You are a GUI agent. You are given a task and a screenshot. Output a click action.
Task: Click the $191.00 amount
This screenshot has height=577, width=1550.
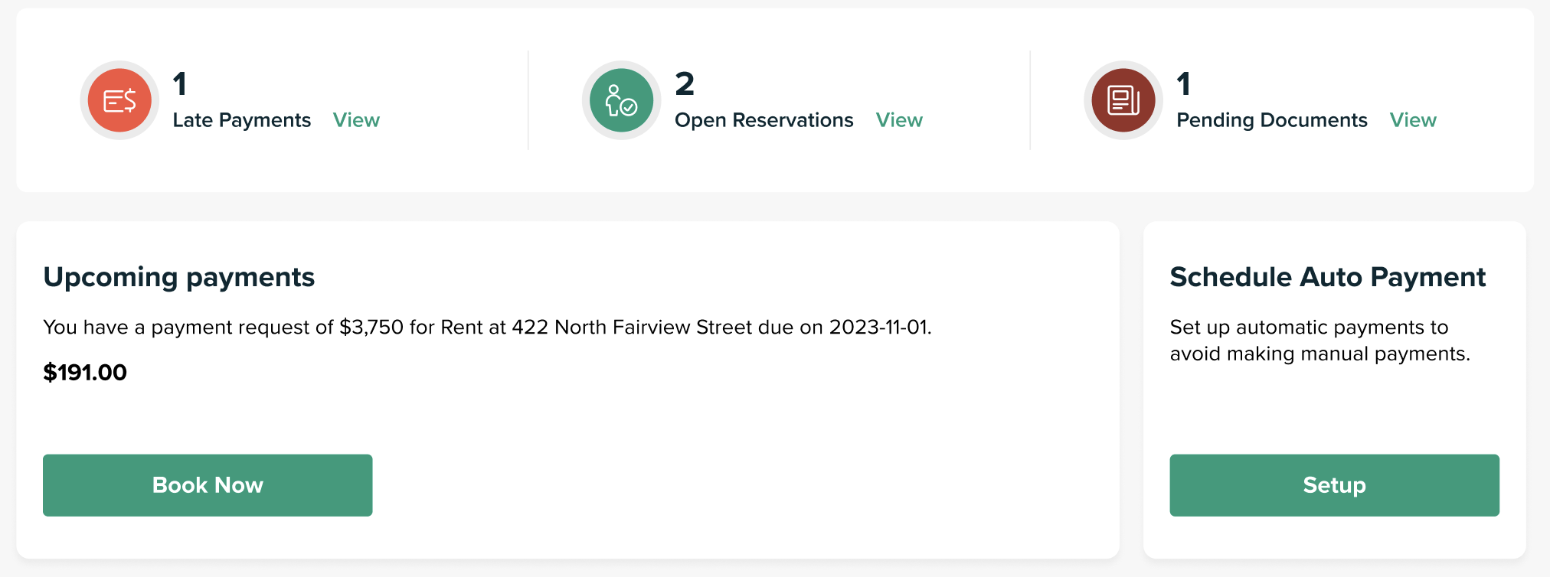coord(85,373)
